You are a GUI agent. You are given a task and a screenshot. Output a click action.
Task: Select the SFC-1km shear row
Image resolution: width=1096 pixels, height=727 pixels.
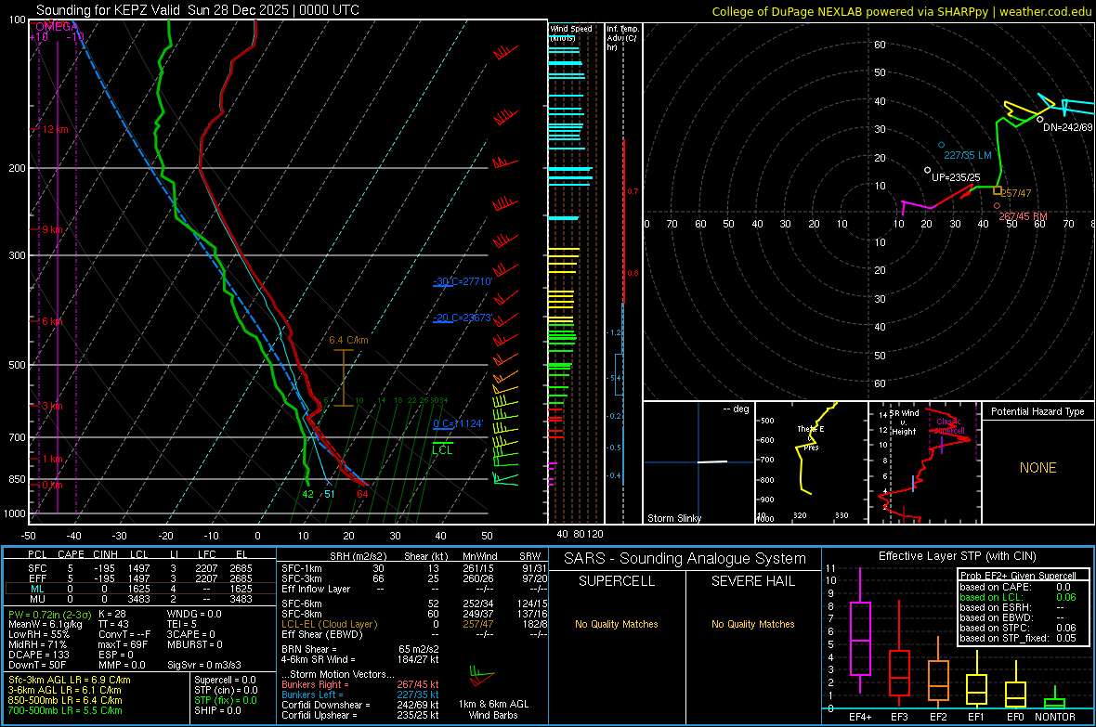click(x=414, y=568)
